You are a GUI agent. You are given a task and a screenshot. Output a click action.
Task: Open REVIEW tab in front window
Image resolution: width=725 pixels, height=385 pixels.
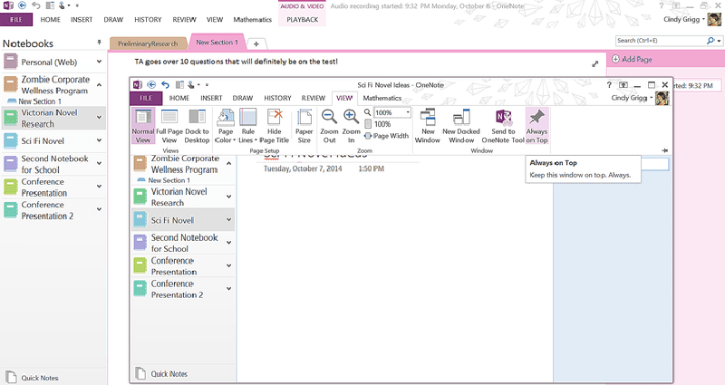coord(314,98)
